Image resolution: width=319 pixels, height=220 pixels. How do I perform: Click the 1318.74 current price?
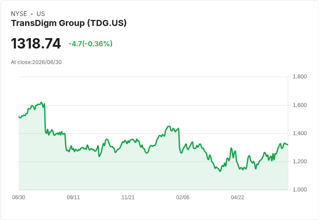[x=36, y=43]
